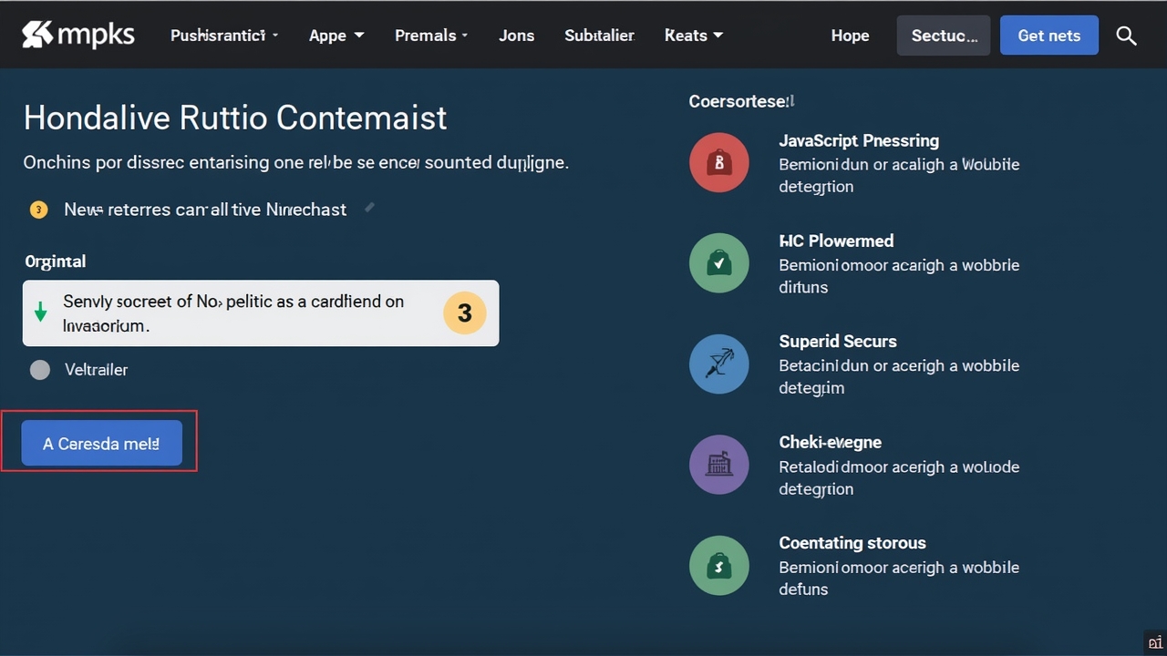Select the blue Superid Securs icon
Image resolution: width=1167 pixels, height=656 pixels.
[719, 364]
